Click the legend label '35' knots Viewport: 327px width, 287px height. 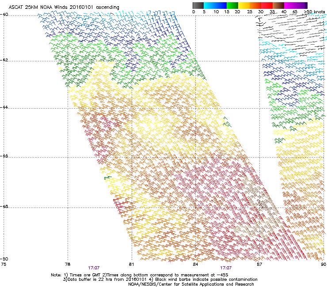click(272, 12)
